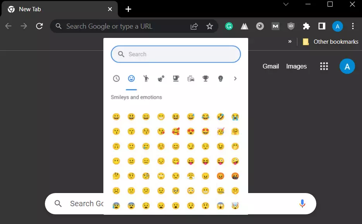View recently used emojis via the clock icon
Screen dimensions: 362x224
tap(116, 78)
